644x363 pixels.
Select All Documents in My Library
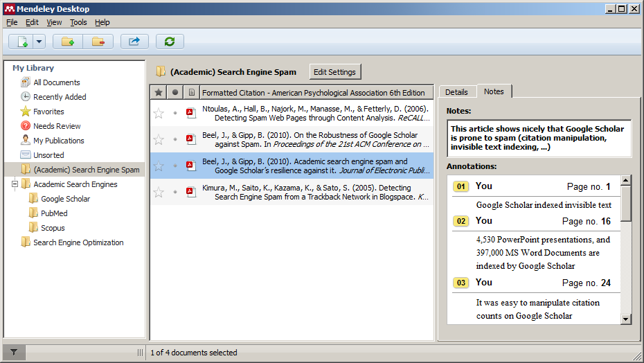(57, 82)
